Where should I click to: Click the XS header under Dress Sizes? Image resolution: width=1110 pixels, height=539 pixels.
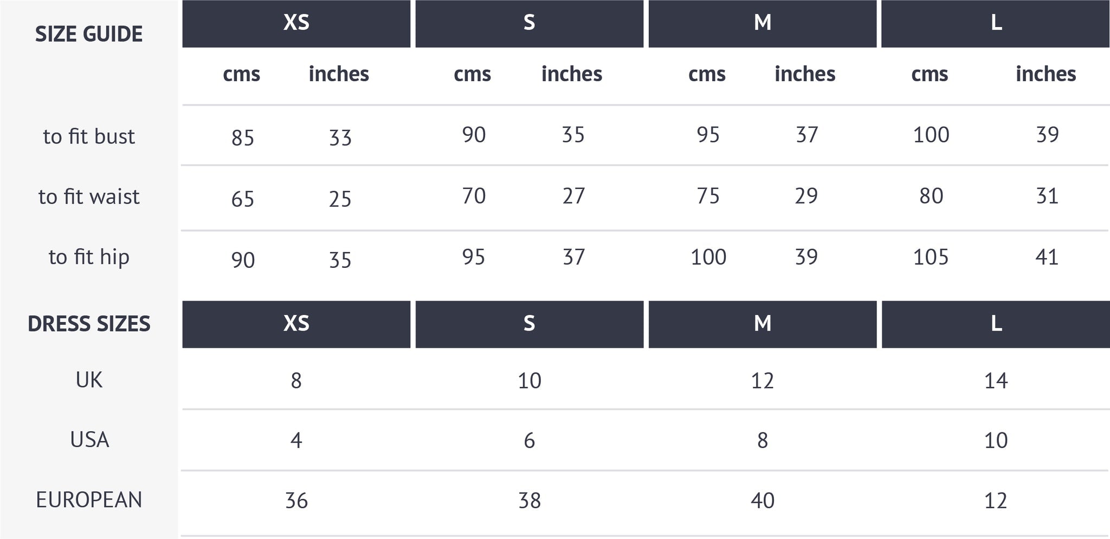click(x=296, y=324)
